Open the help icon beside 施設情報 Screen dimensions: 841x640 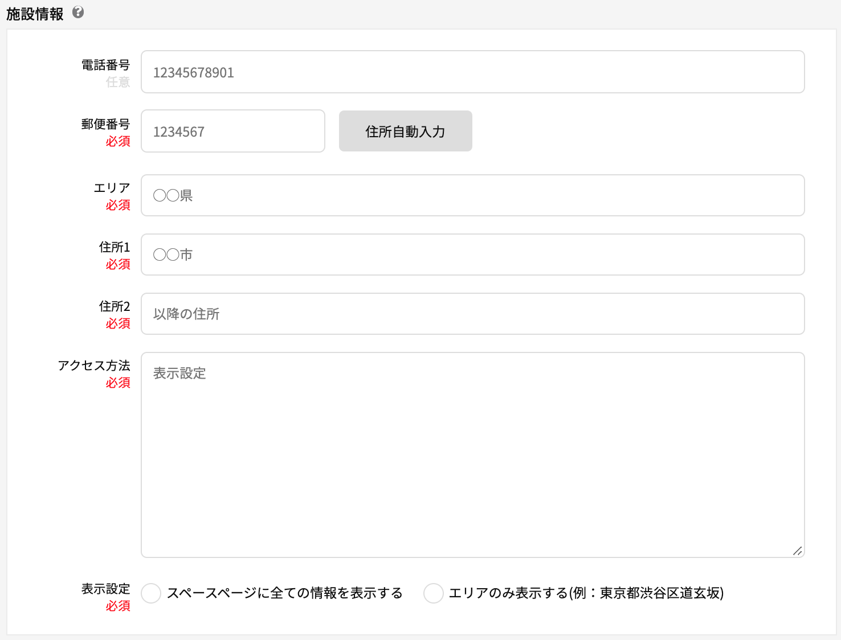[78, 13]
